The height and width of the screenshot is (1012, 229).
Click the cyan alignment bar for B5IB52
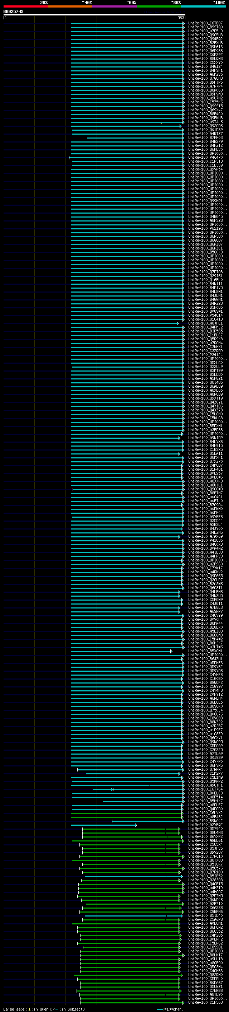pyautogui.click(x=133, y=876)
